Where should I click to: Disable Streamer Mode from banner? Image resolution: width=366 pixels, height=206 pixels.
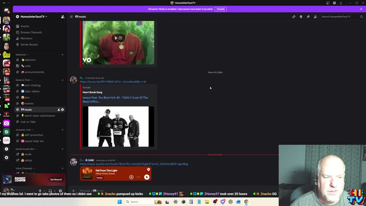220,9
